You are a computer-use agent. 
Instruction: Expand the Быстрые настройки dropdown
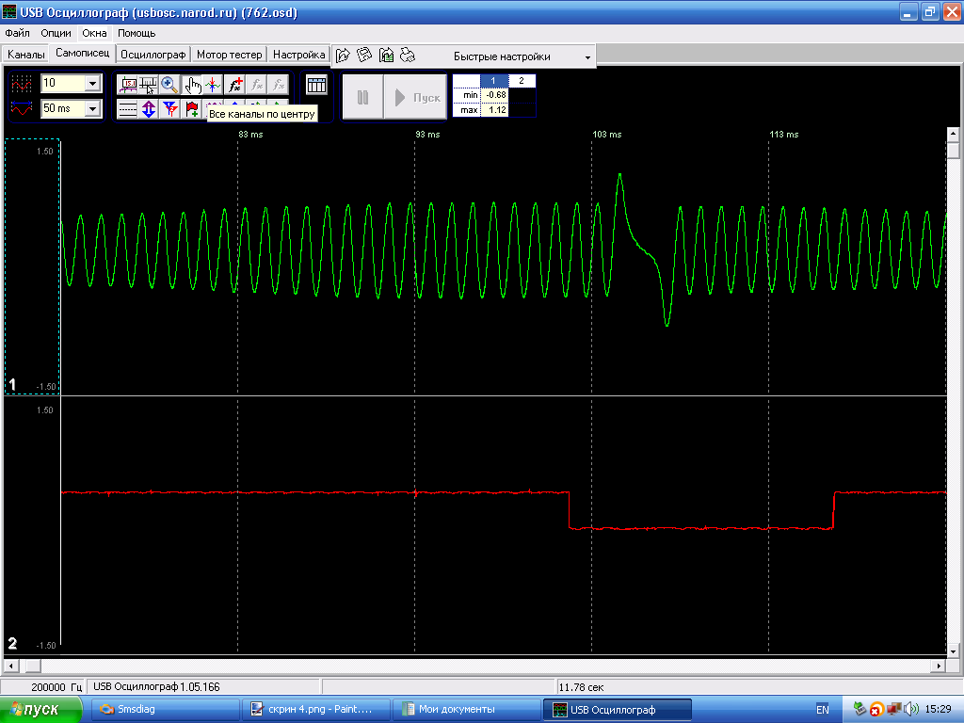point(588,57)
